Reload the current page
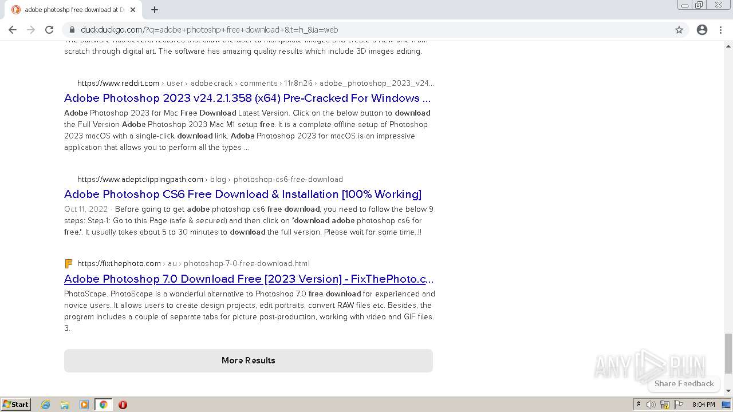733x412 pixels. (x=49, y=30)
